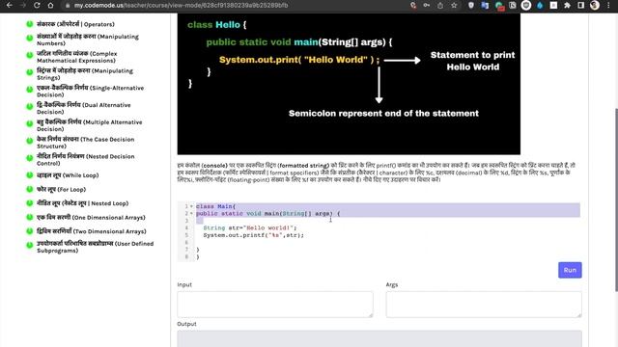
Task: Click the browser forward arrow
Action: pos(23,5)
